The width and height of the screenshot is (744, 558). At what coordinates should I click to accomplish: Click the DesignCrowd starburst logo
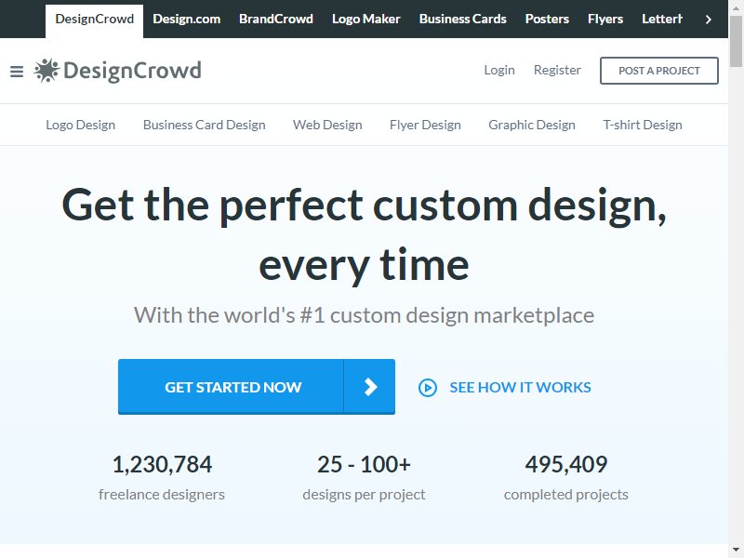46,71
